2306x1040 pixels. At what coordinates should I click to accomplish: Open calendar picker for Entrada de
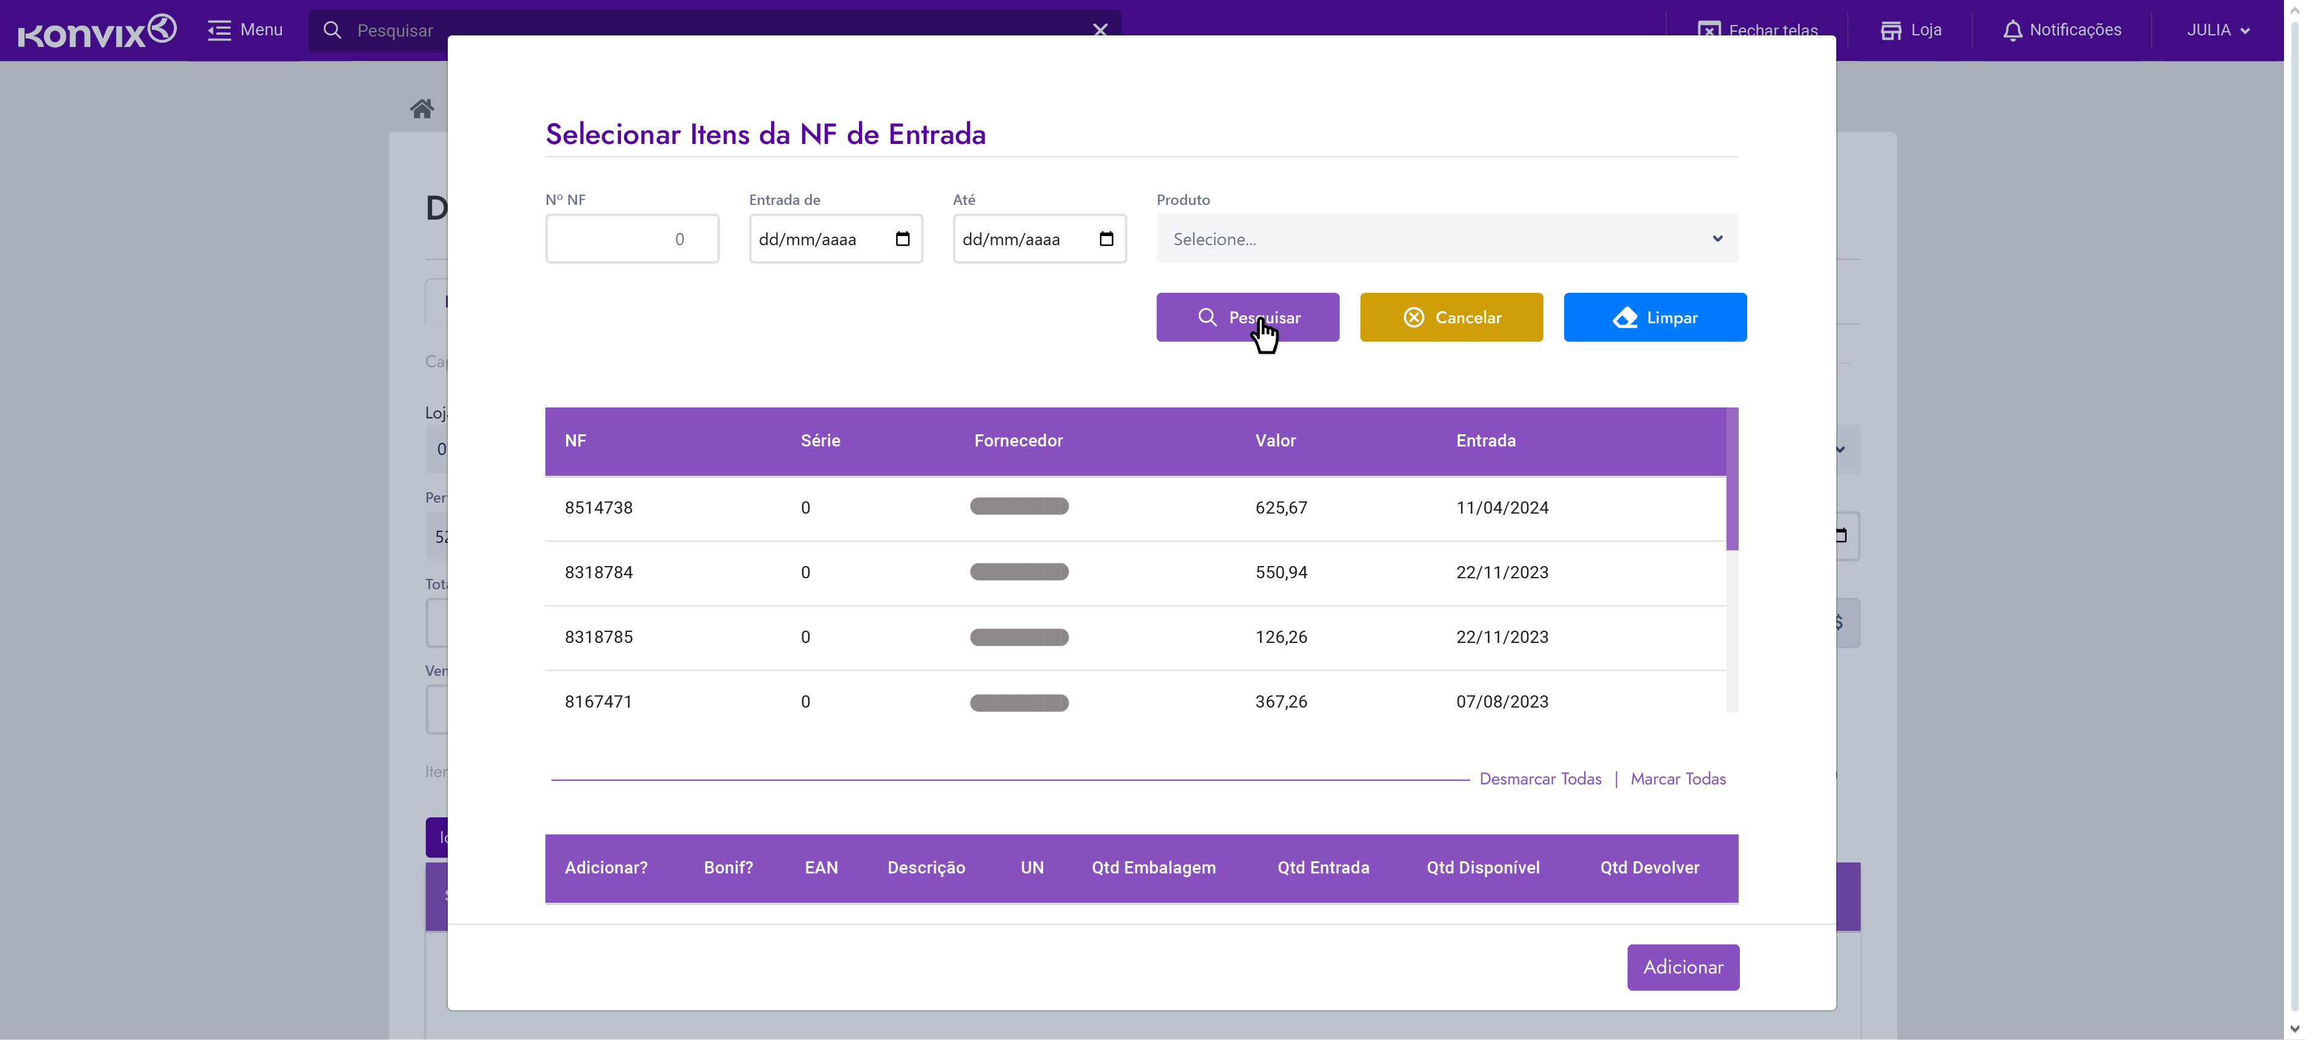[902, 239]
